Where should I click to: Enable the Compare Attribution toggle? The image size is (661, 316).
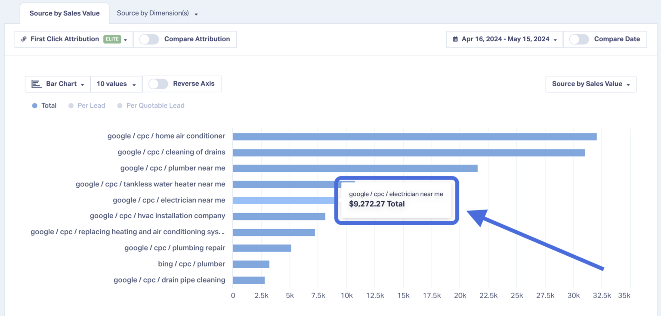(149, 39)
